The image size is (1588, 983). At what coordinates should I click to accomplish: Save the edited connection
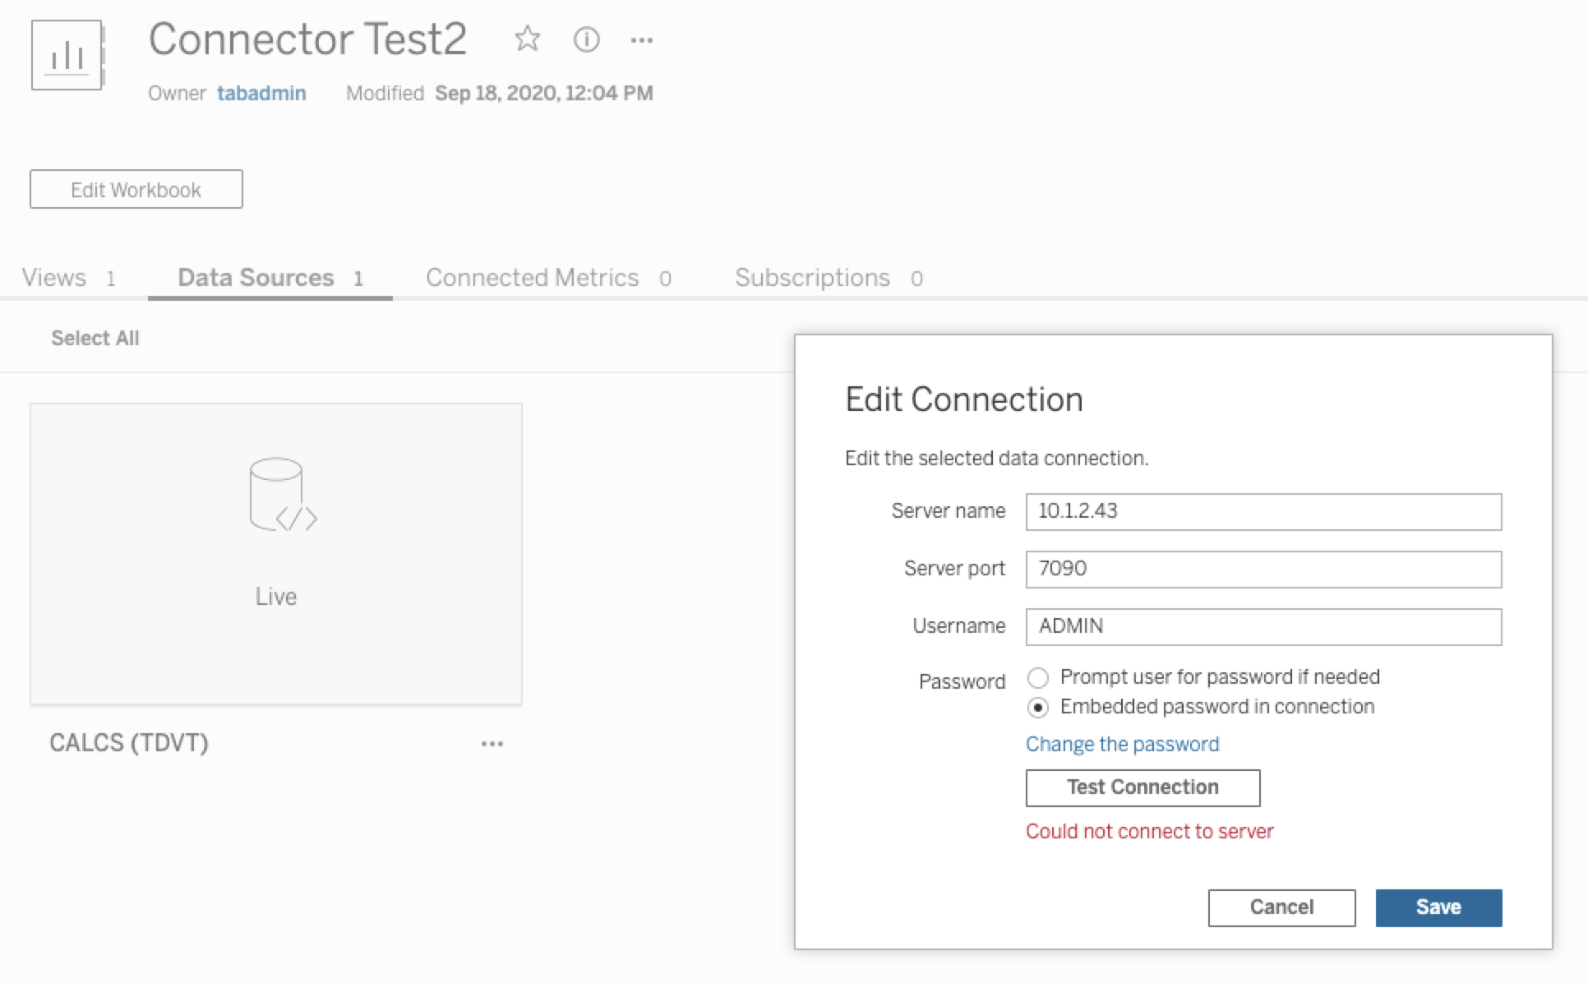[1438, 907]
